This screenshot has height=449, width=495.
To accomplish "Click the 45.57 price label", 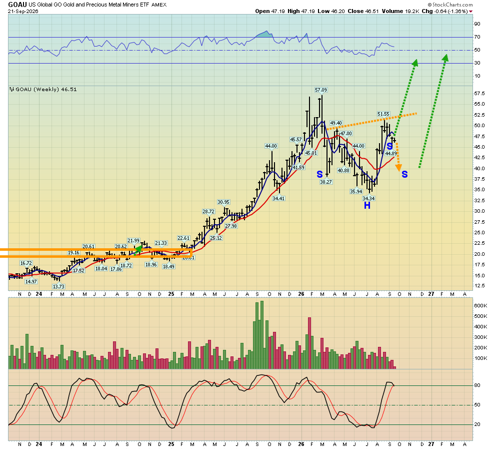I will [x=296, y=139].
